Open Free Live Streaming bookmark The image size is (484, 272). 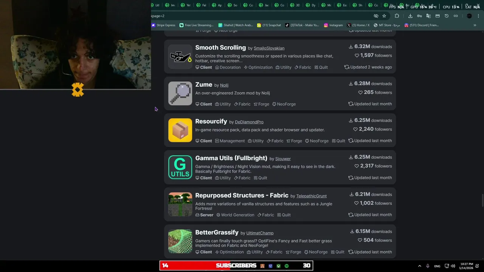coord(197,25)
